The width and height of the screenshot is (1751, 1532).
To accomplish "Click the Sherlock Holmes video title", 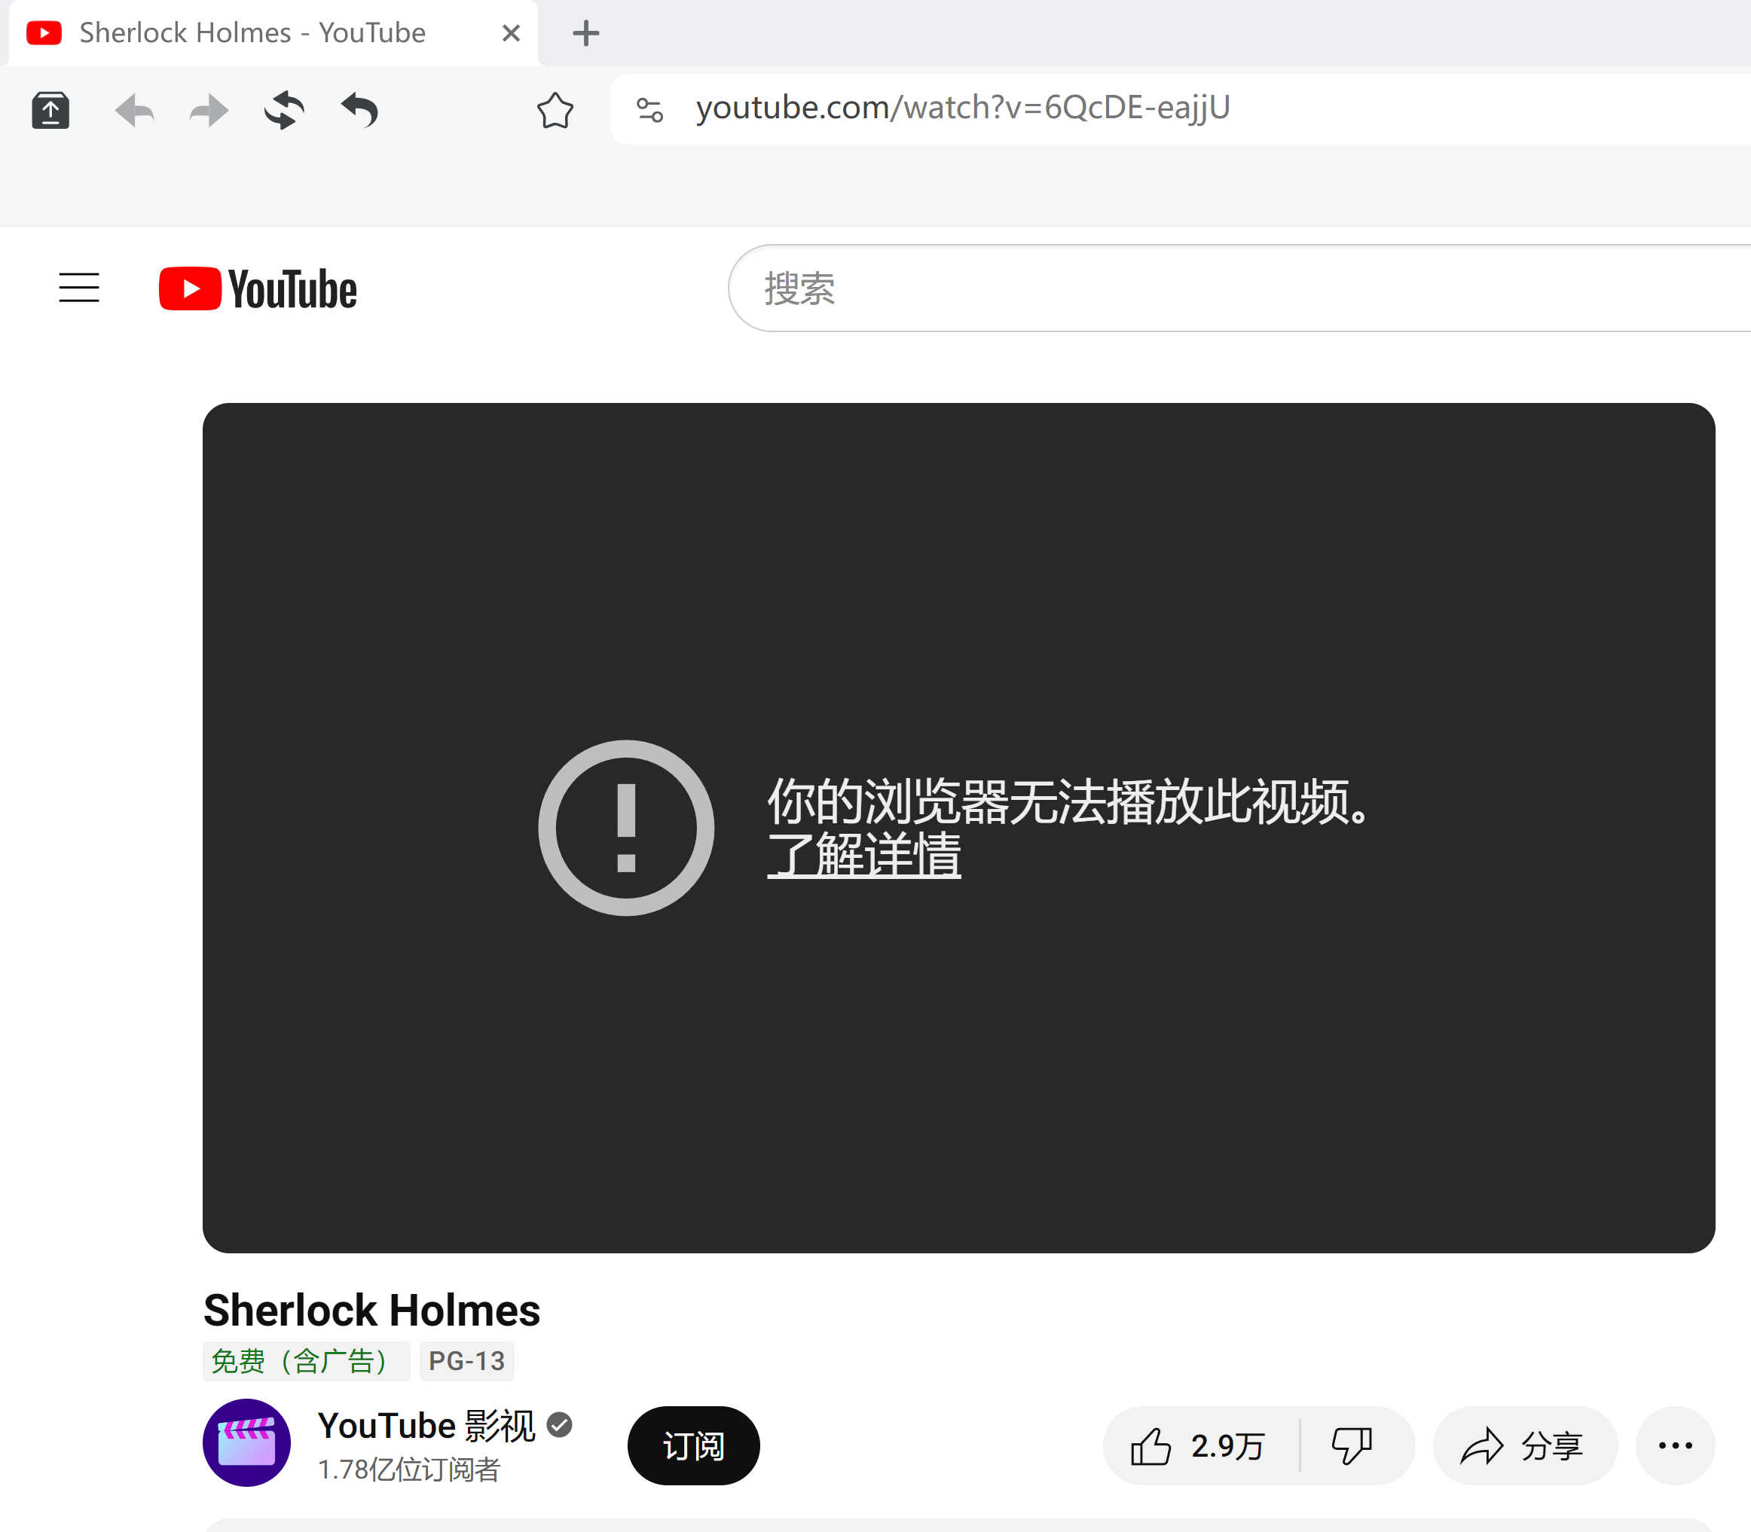I will coord(372,1310).
